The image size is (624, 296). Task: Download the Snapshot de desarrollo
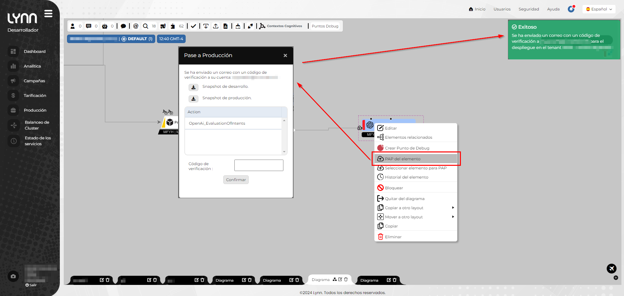[x=194, y=87]
